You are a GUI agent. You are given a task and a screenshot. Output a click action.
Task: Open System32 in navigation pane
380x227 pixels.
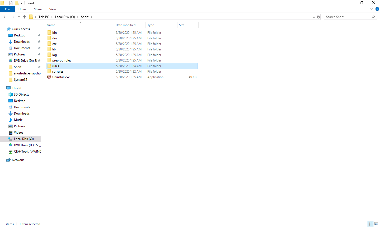(x=21, y=80)
